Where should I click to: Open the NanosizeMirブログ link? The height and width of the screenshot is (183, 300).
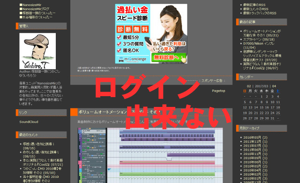coord(34,9)
